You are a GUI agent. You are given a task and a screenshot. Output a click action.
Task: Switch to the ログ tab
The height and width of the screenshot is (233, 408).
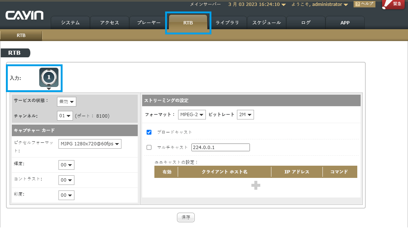point(306,23)
